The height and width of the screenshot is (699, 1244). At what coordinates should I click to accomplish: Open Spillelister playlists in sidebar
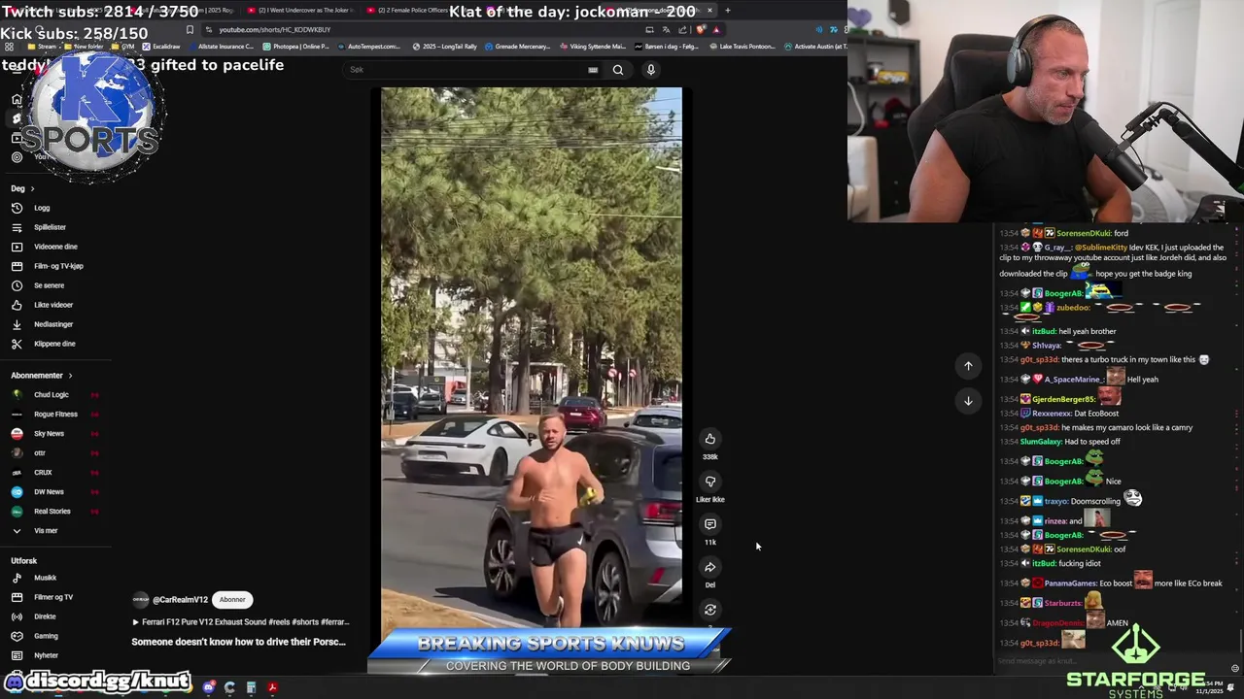coord(50,227)
